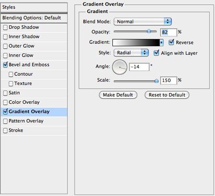This screenshot has width=215, height=196.
Task: Select the Outer Glow label
Action: [21, 46]
